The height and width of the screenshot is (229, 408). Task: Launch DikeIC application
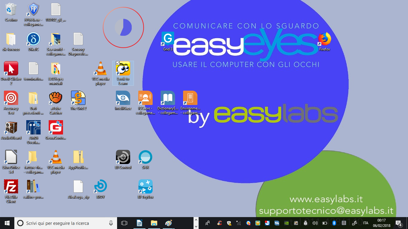pos(33,42)
